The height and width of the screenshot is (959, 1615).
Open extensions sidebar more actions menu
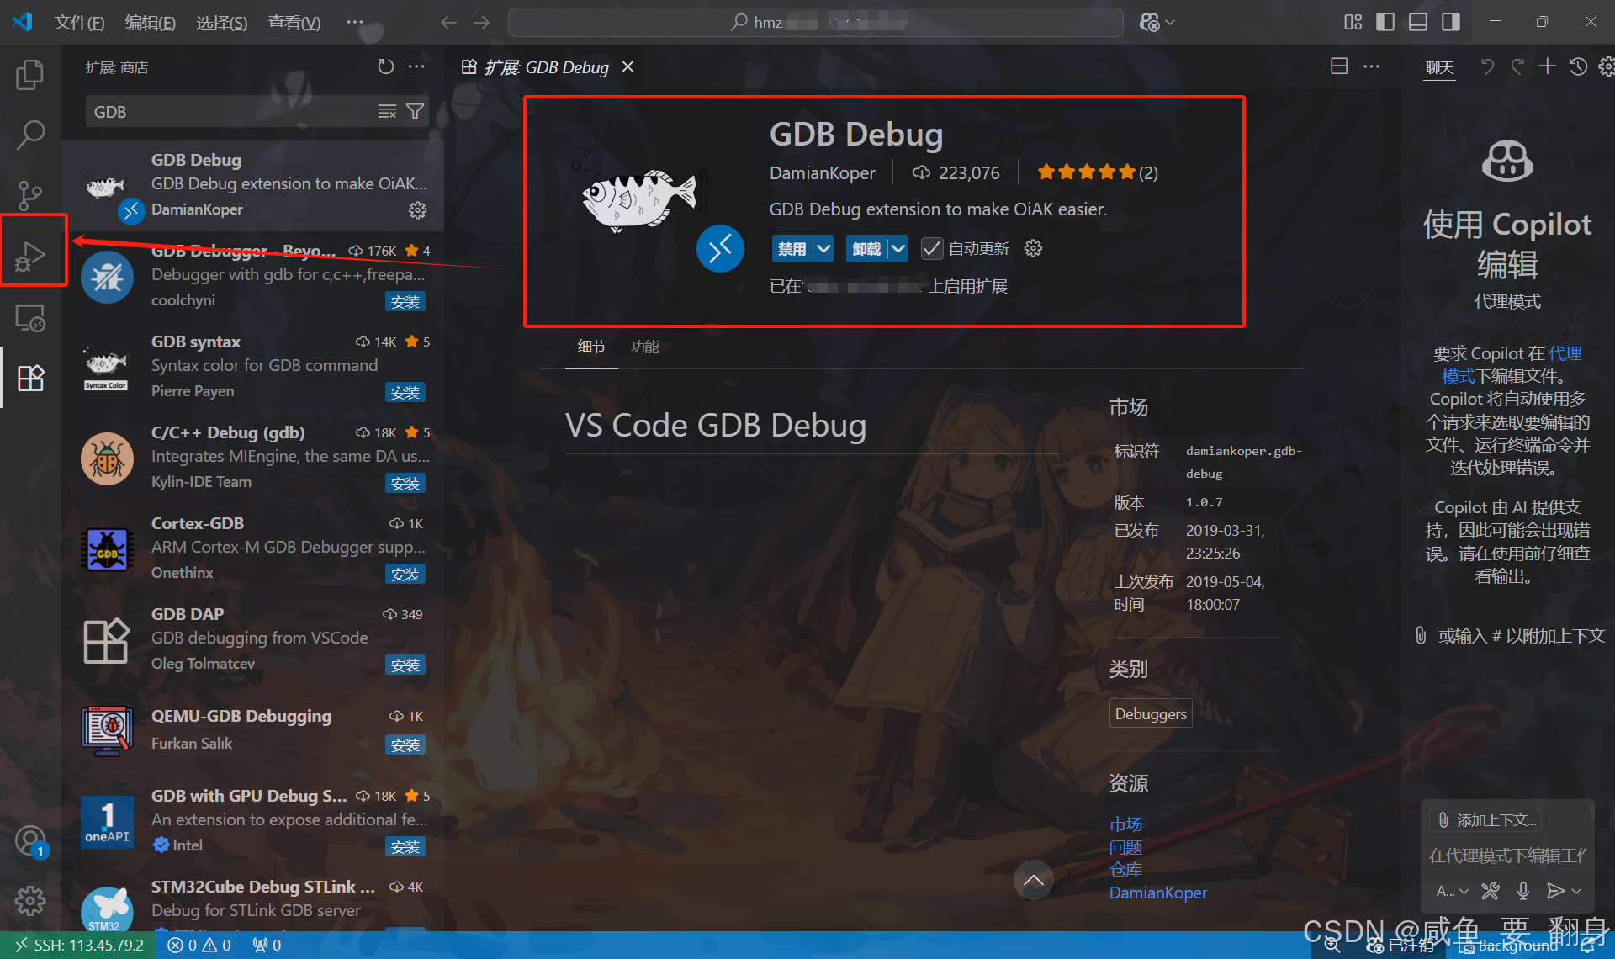(x=416, y=67)
